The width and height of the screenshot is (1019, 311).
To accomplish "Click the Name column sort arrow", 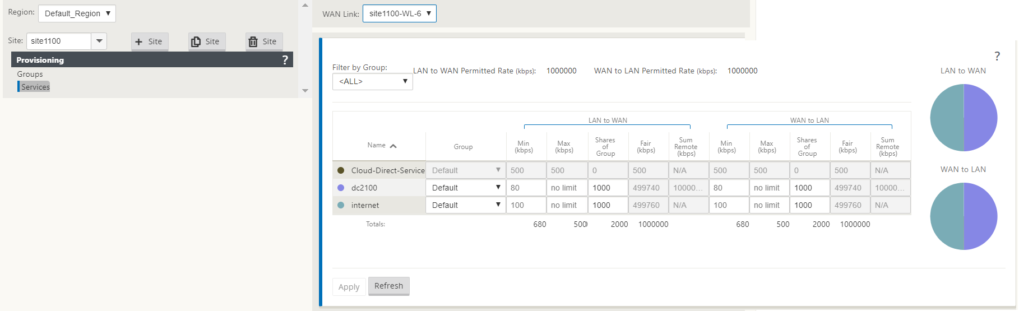I will pyautogui.click(x=393, y=146).
